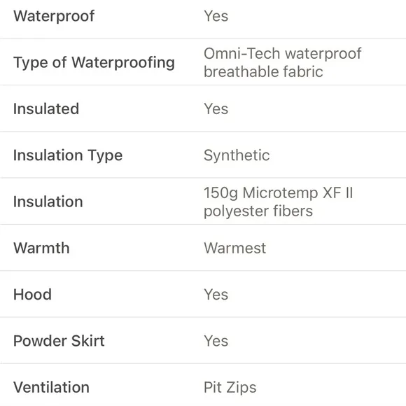
Task: Click the Synthetic value
Action: coord(237,155)
